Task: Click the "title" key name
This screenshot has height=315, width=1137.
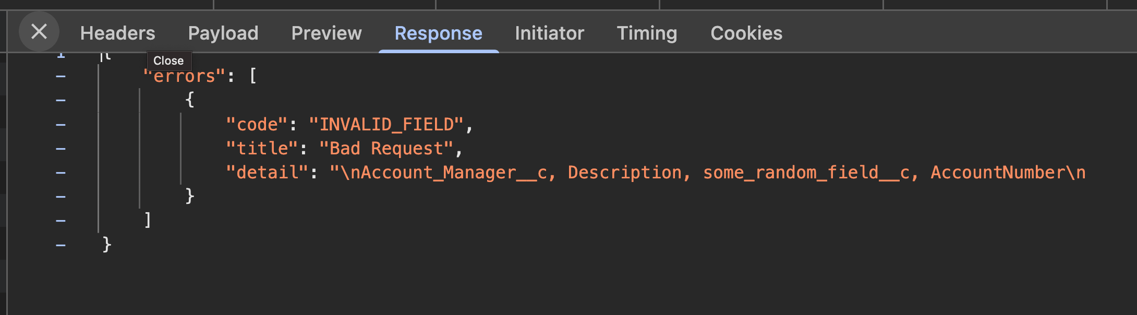Action: pyautogui.click(x=262, y=149)
